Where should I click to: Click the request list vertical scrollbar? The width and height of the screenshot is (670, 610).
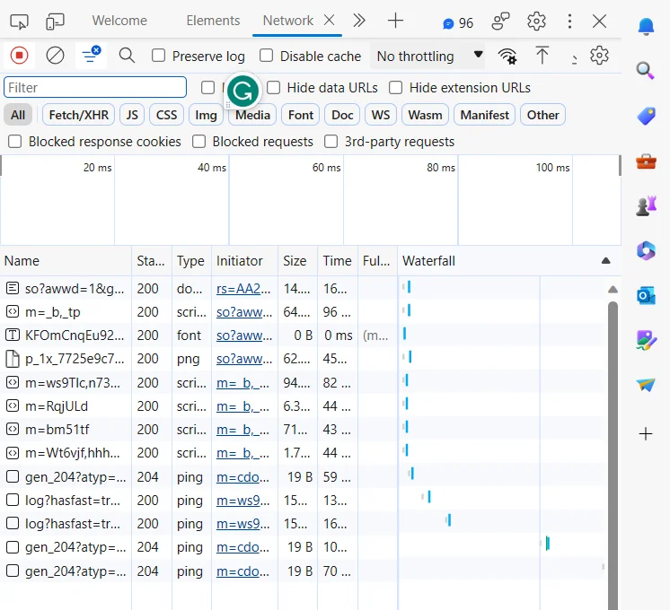pyautogui.click(x=613, y=449)
